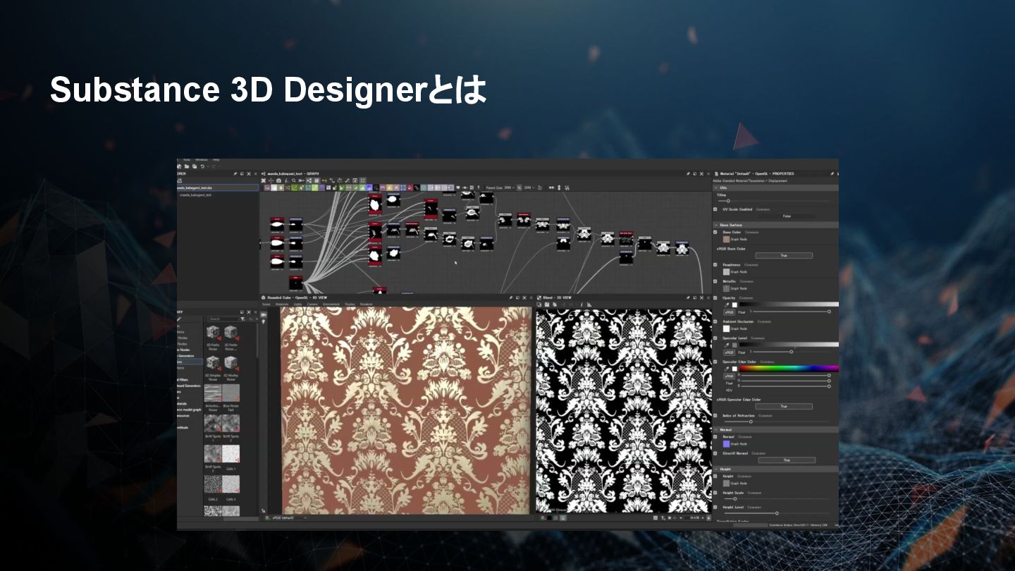Viewport: 1015px width, 571px height.
Task: Click the magnifier search icon in graph toolbar
Action: coord(294,180)
